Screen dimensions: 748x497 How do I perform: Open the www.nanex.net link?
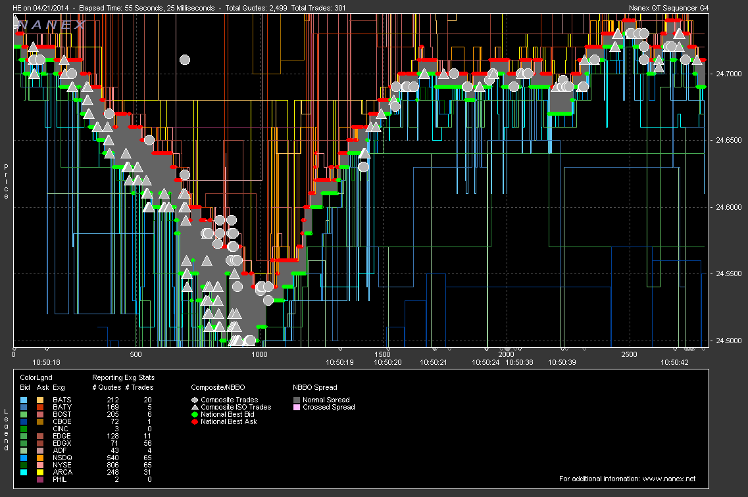pyautogui.click(x=669, y=479)
